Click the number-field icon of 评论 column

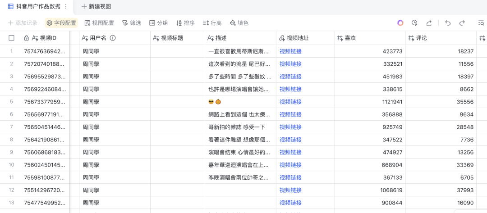click(411, 38)
